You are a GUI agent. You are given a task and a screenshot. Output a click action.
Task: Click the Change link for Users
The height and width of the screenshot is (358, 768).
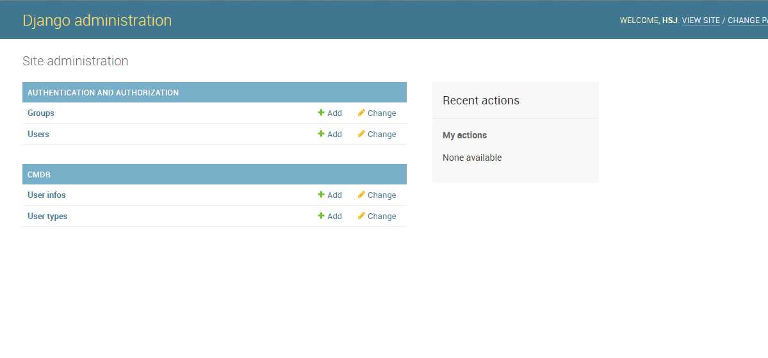tap(382, 134)
